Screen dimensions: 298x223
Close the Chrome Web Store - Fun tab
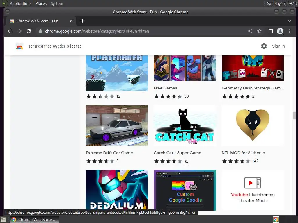(x=71, y=21)
